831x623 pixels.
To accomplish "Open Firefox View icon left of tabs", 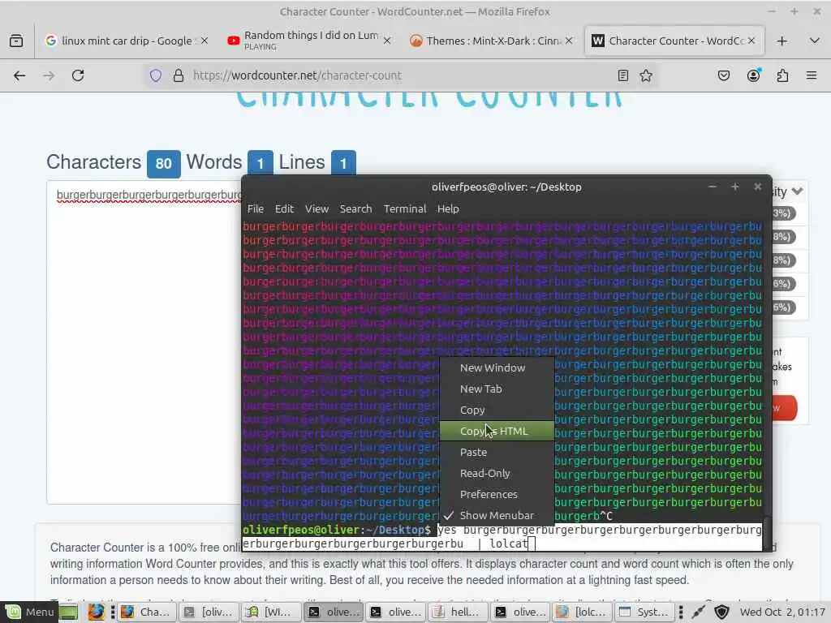I will pyautogui.click(x=16, y=41).
